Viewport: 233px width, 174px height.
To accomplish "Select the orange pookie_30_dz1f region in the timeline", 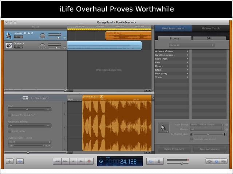I will pyautogui.click(x=129, y=36).
